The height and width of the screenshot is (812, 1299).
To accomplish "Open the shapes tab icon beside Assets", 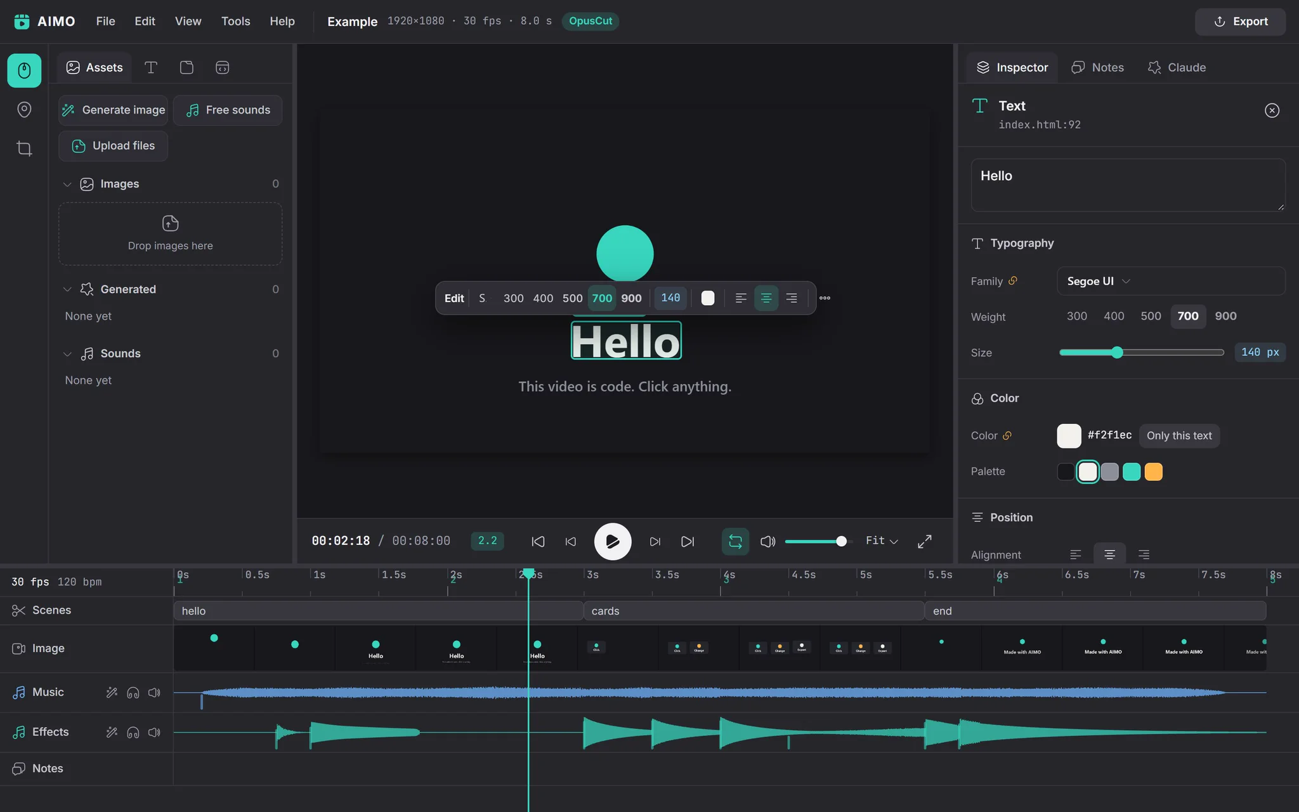I will (x=186, y=67).
